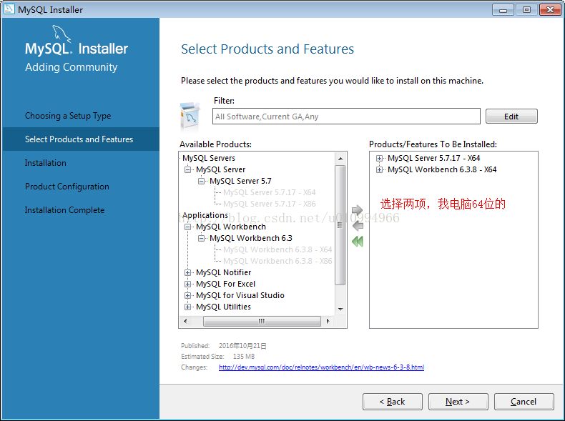This screenshot has width=565, height=421.
Task: Select MySQL Server 5.7.17 - X64 in the install list
Action: point(434,158)
